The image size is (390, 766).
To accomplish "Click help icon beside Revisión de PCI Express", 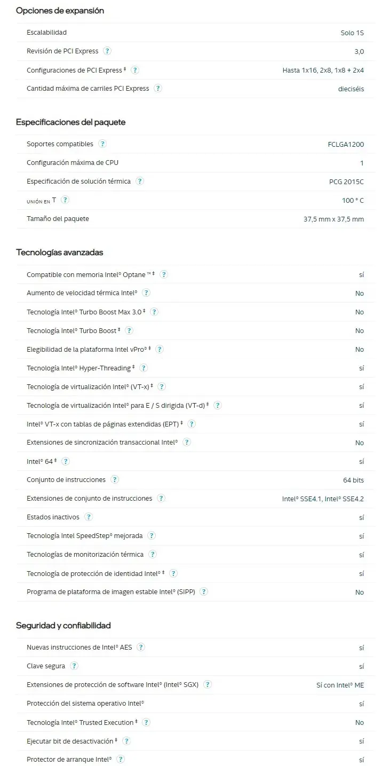I will point(107,51).
